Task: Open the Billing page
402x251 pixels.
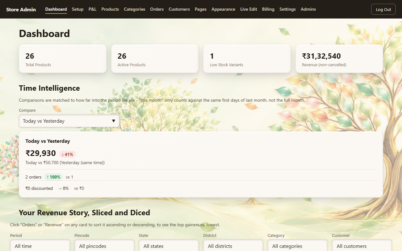Action: (268, 9)
